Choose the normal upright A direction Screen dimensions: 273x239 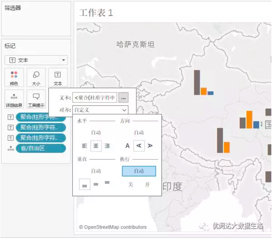(x=128, y=146)
